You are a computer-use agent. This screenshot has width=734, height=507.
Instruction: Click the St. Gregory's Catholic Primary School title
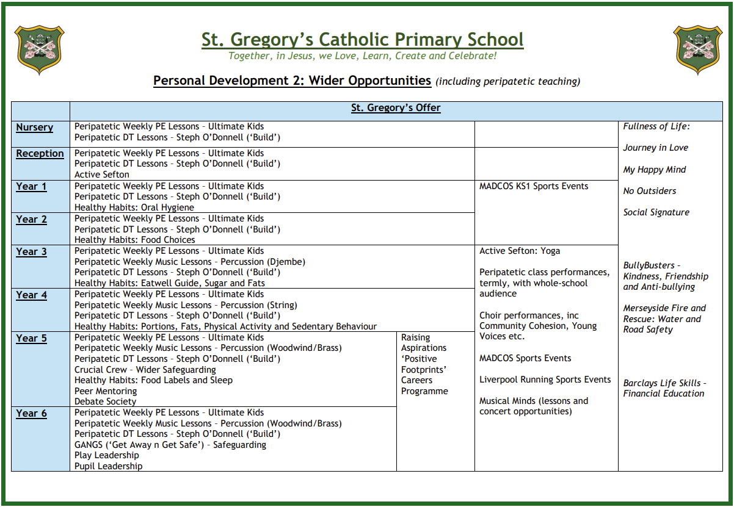[362, 40]
